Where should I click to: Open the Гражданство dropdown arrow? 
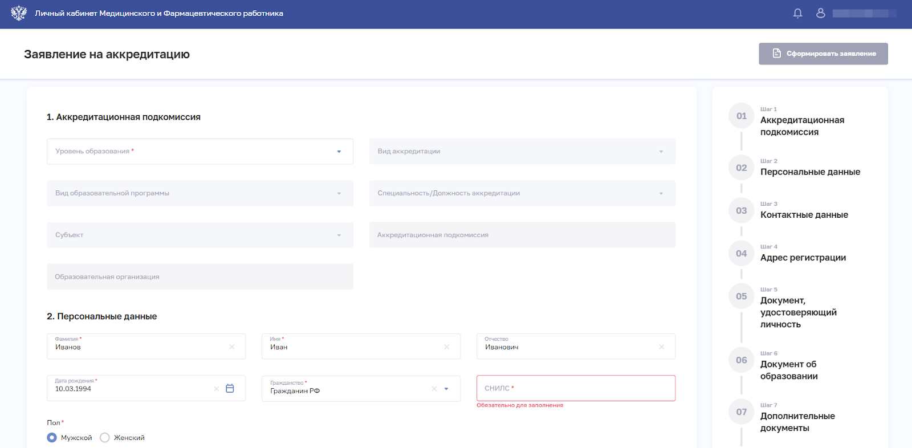(x=446, y=389)
